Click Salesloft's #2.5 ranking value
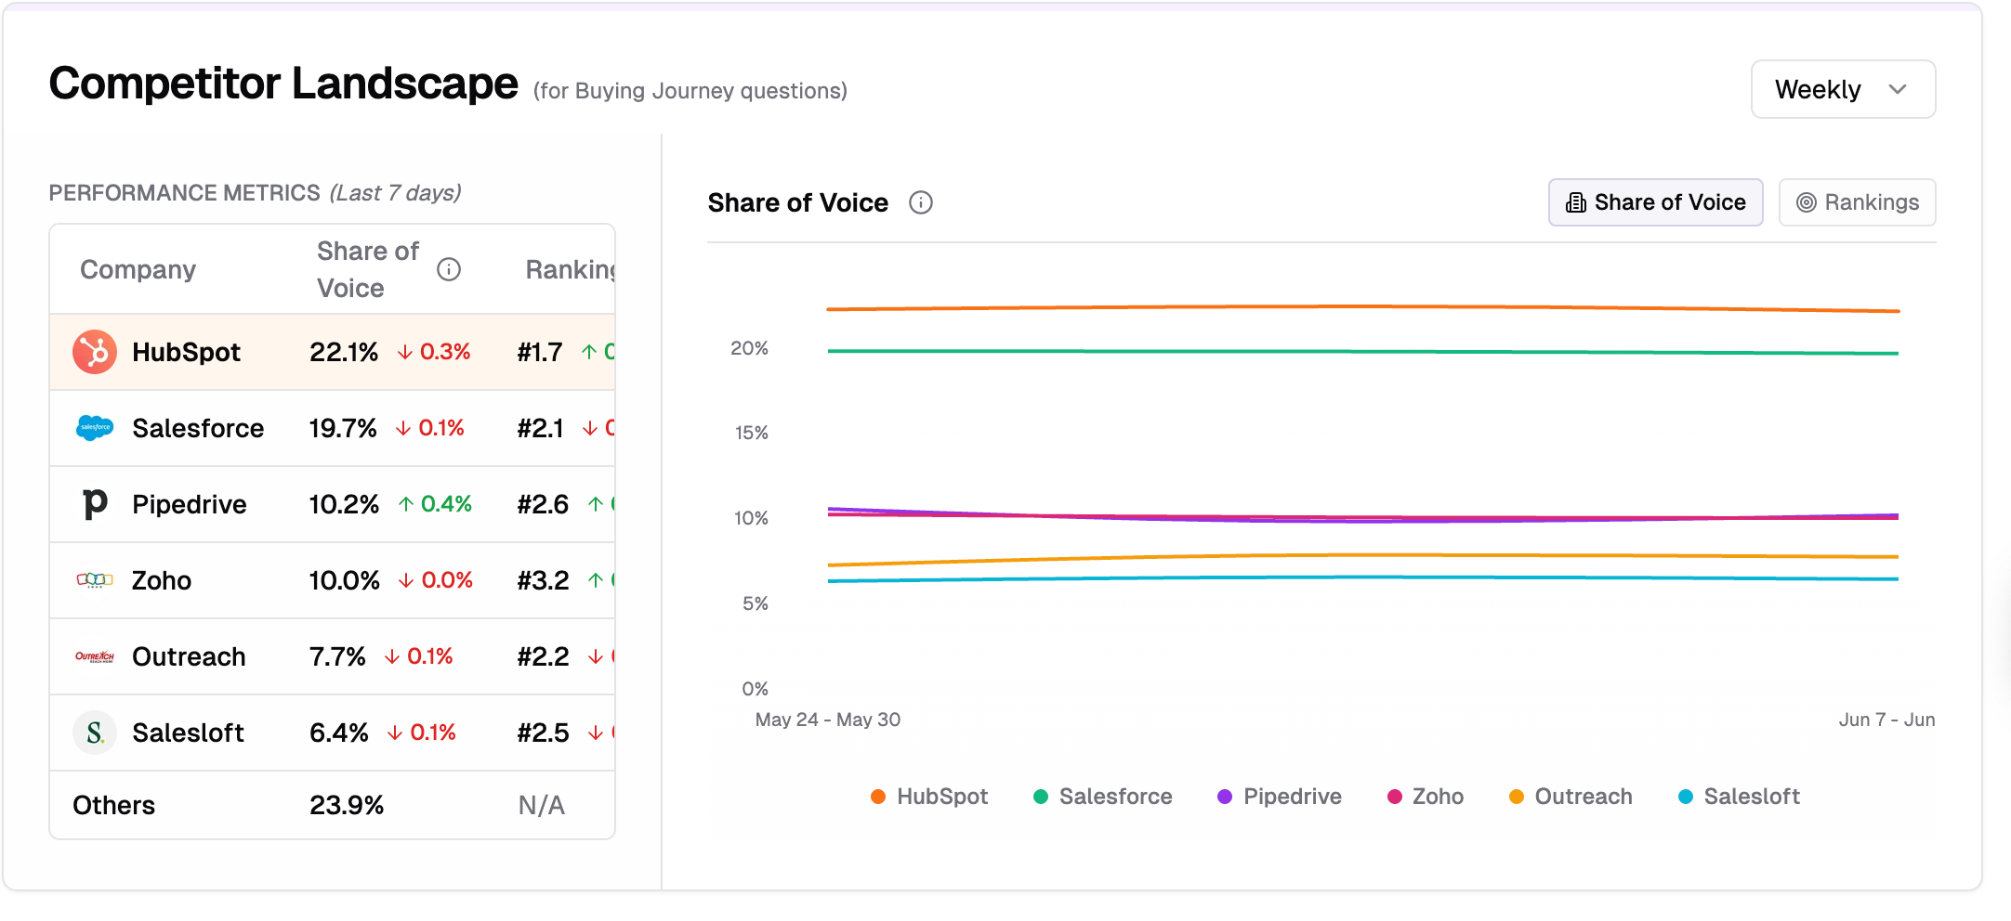Viewport: 2011px width, 921px height. pos(543,733)
